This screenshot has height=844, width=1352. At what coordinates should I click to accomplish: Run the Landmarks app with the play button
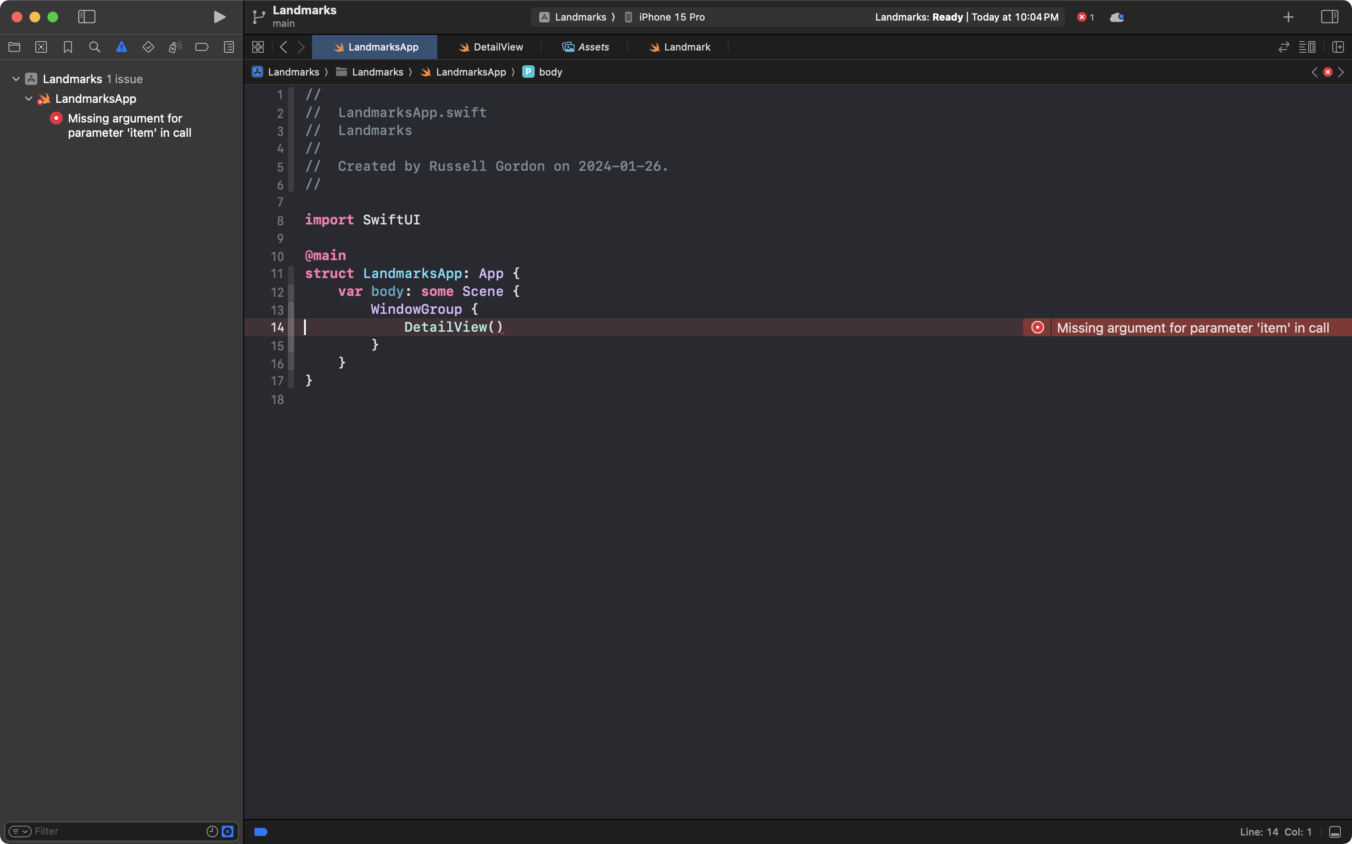click(x=219, y=17)
